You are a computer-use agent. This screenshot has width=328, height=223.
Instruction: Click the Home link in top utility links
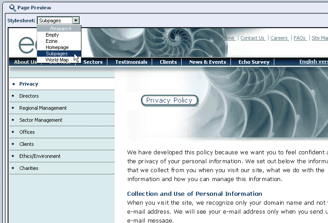(x=229, y=38)
